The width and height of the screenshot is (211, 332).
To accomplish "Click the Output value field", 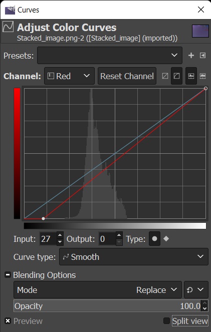I will (x=107, y=239).
